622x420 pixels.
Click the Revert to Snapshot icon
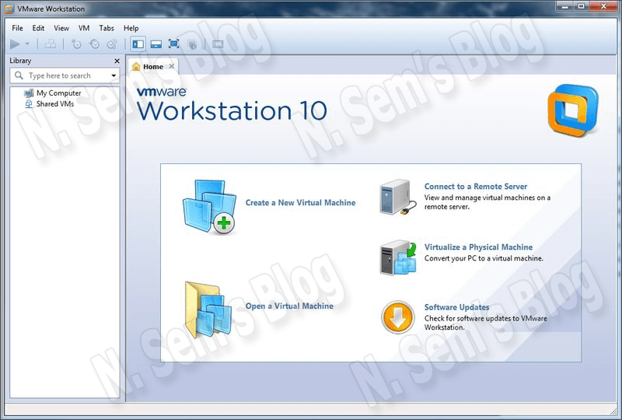(x=94, y=44)
